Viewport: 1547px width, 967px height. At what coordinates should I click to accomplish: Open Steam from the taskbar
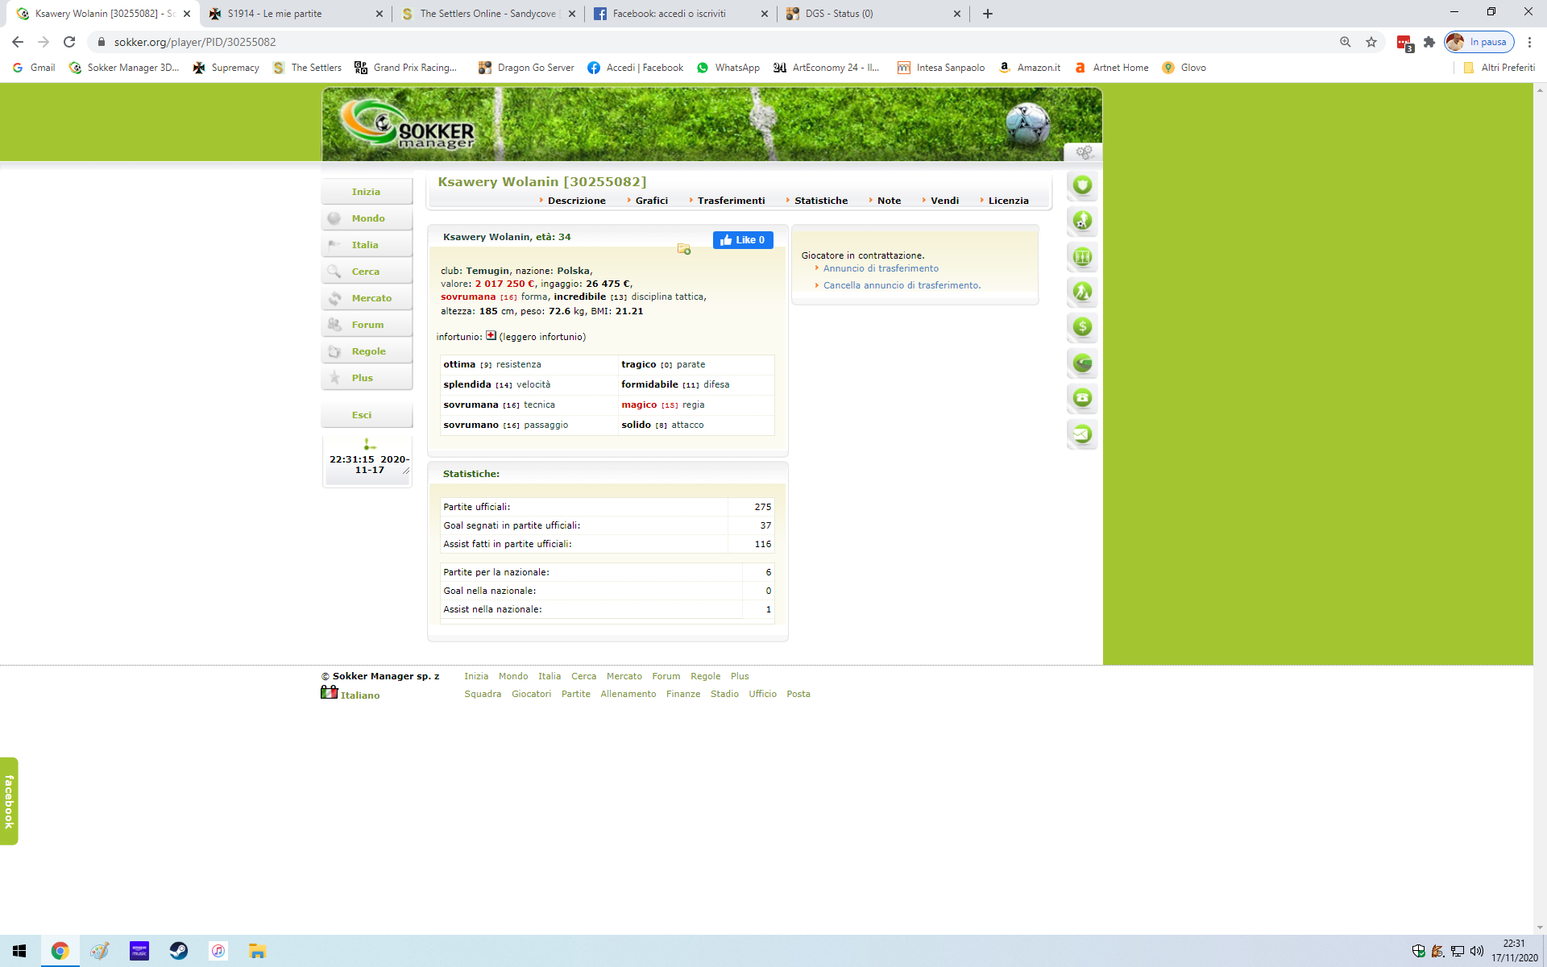click(x=178, y=951)
